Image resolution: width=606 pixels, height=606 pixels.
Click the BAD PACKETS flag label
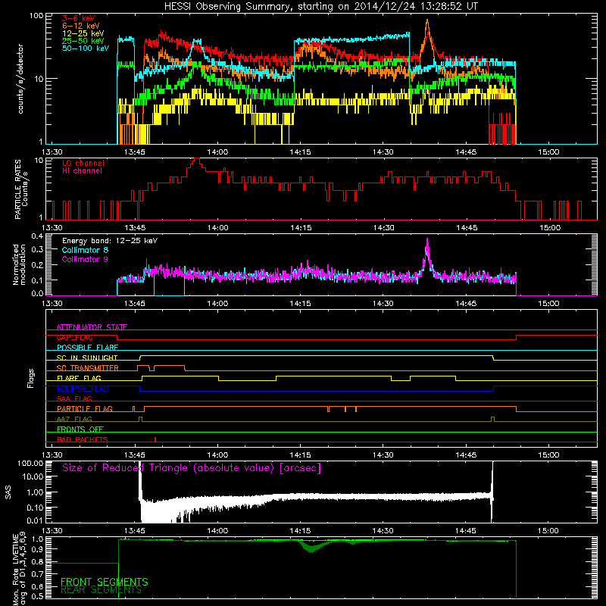83,439
